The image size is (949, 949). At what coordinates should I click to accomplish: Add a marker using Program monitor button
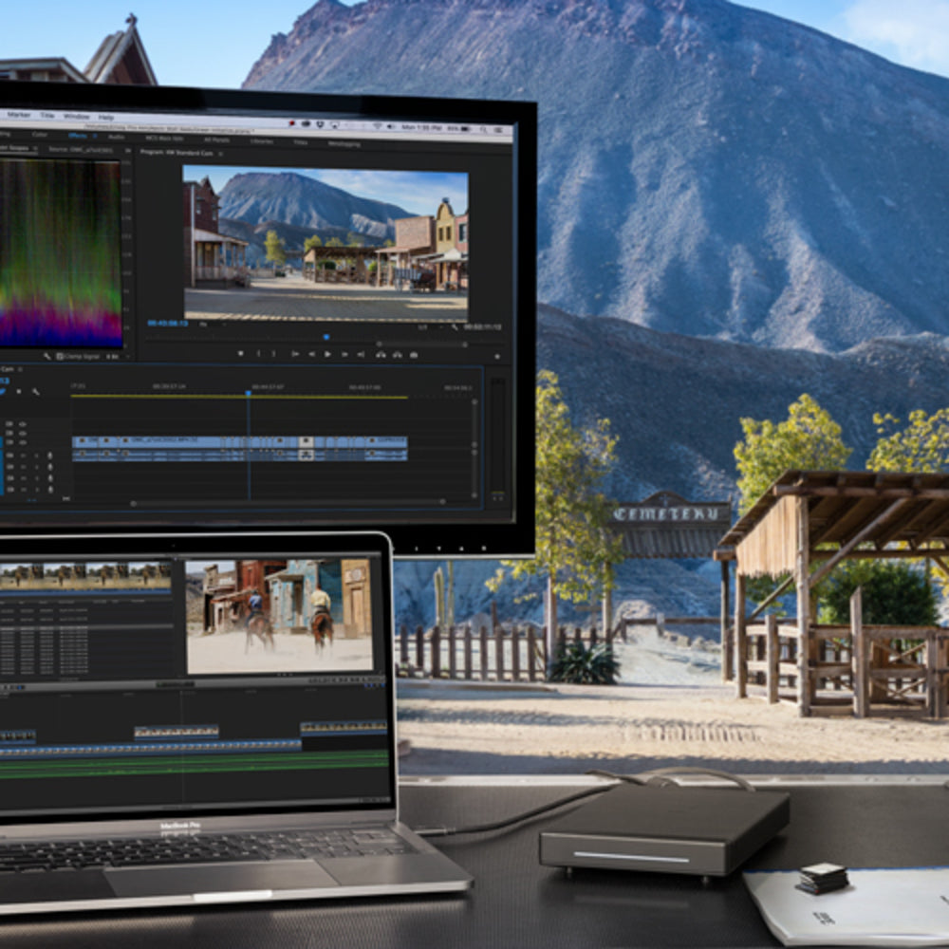[x=241, y=354]
